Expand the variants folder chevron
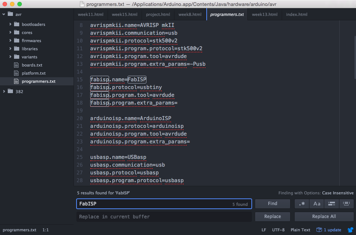356x235 pixels. point(10,57)
